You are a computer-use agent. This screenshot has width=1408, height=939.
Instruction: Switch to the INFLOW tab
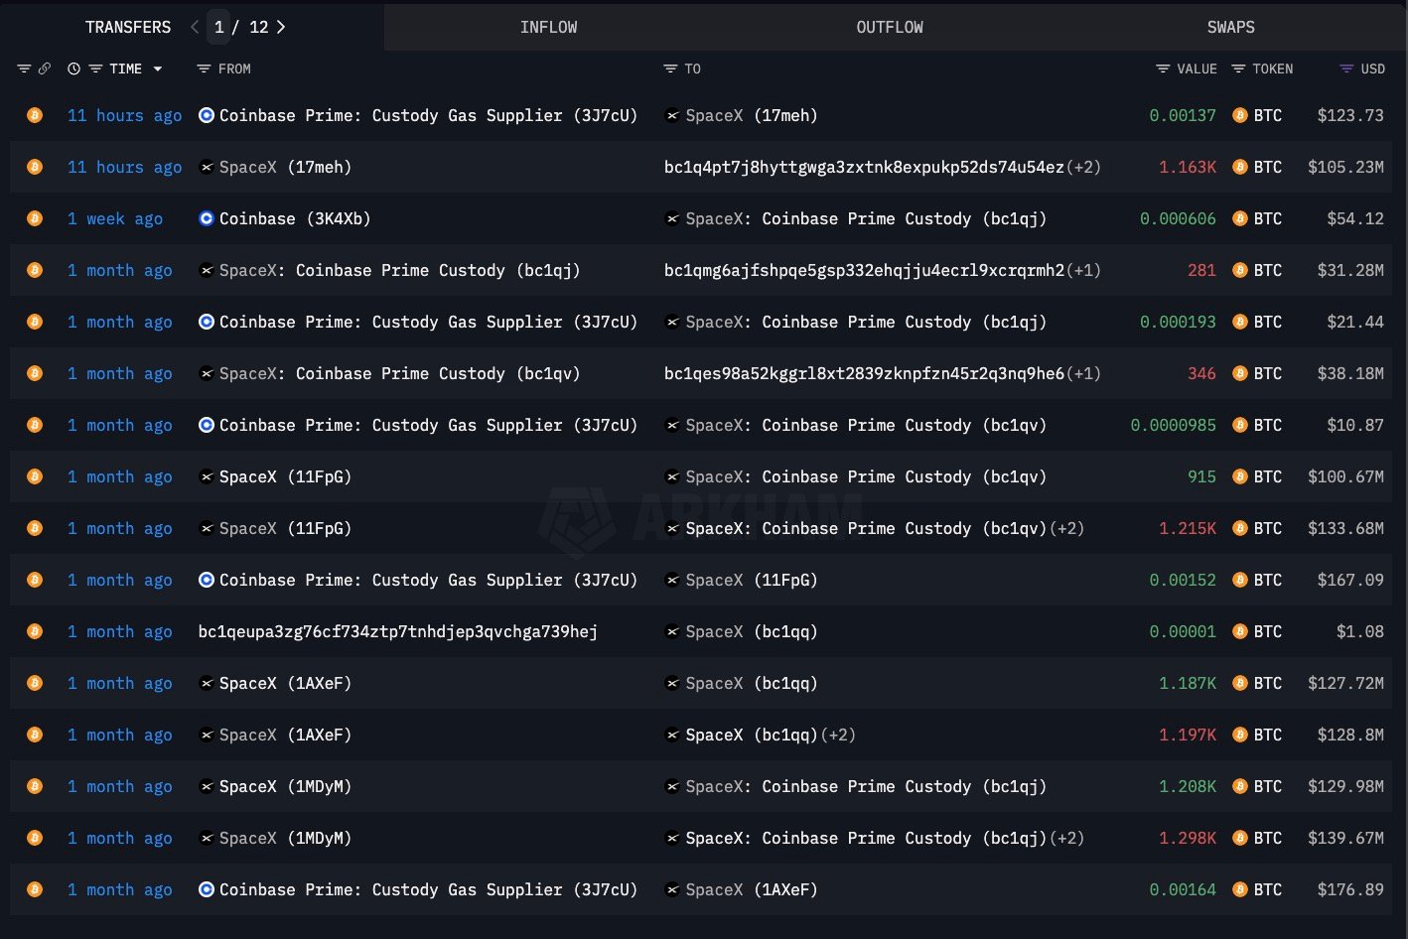(548, 27)
